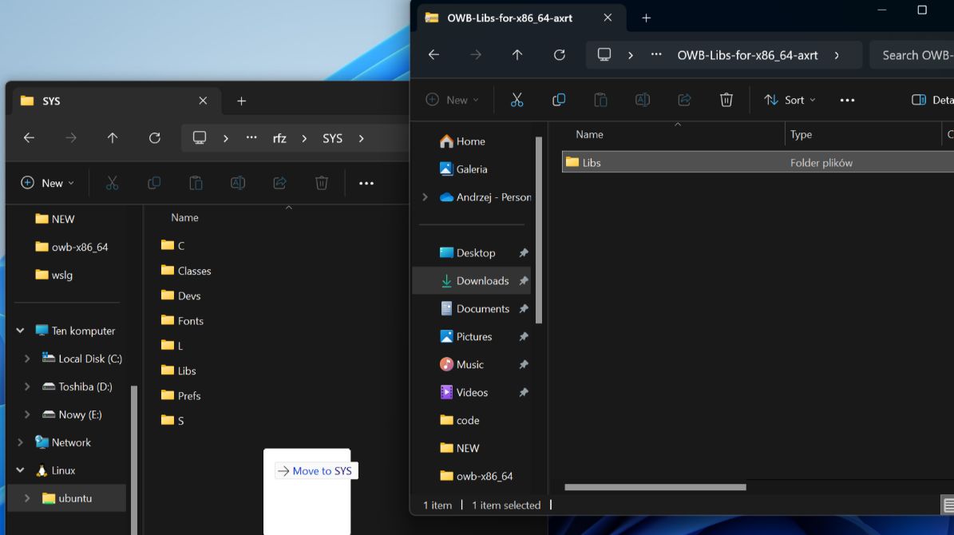Open See more options in the SYS toolbar
The width and height of the screenshot is (954, 535).
(366, 183)
